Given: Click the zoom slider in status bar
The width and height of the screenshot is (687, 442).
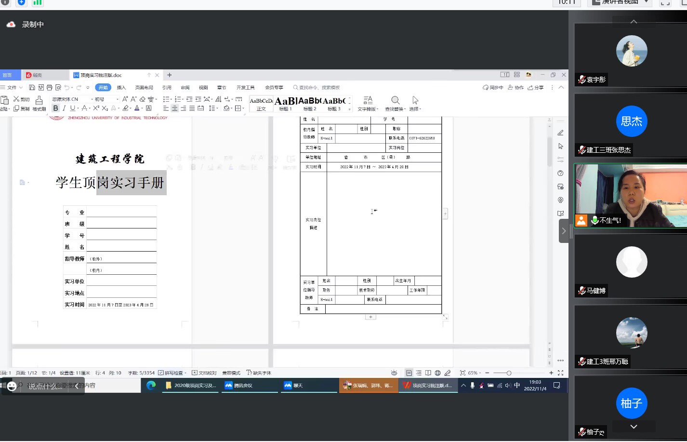Looking at the screenshot, I should (509, 373).
